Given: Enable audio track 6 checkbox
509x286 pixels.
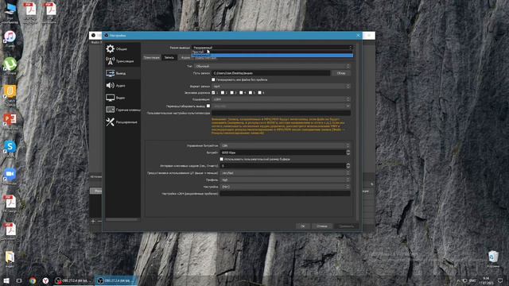Looking at the screenshot, I should tap(260, 93).
